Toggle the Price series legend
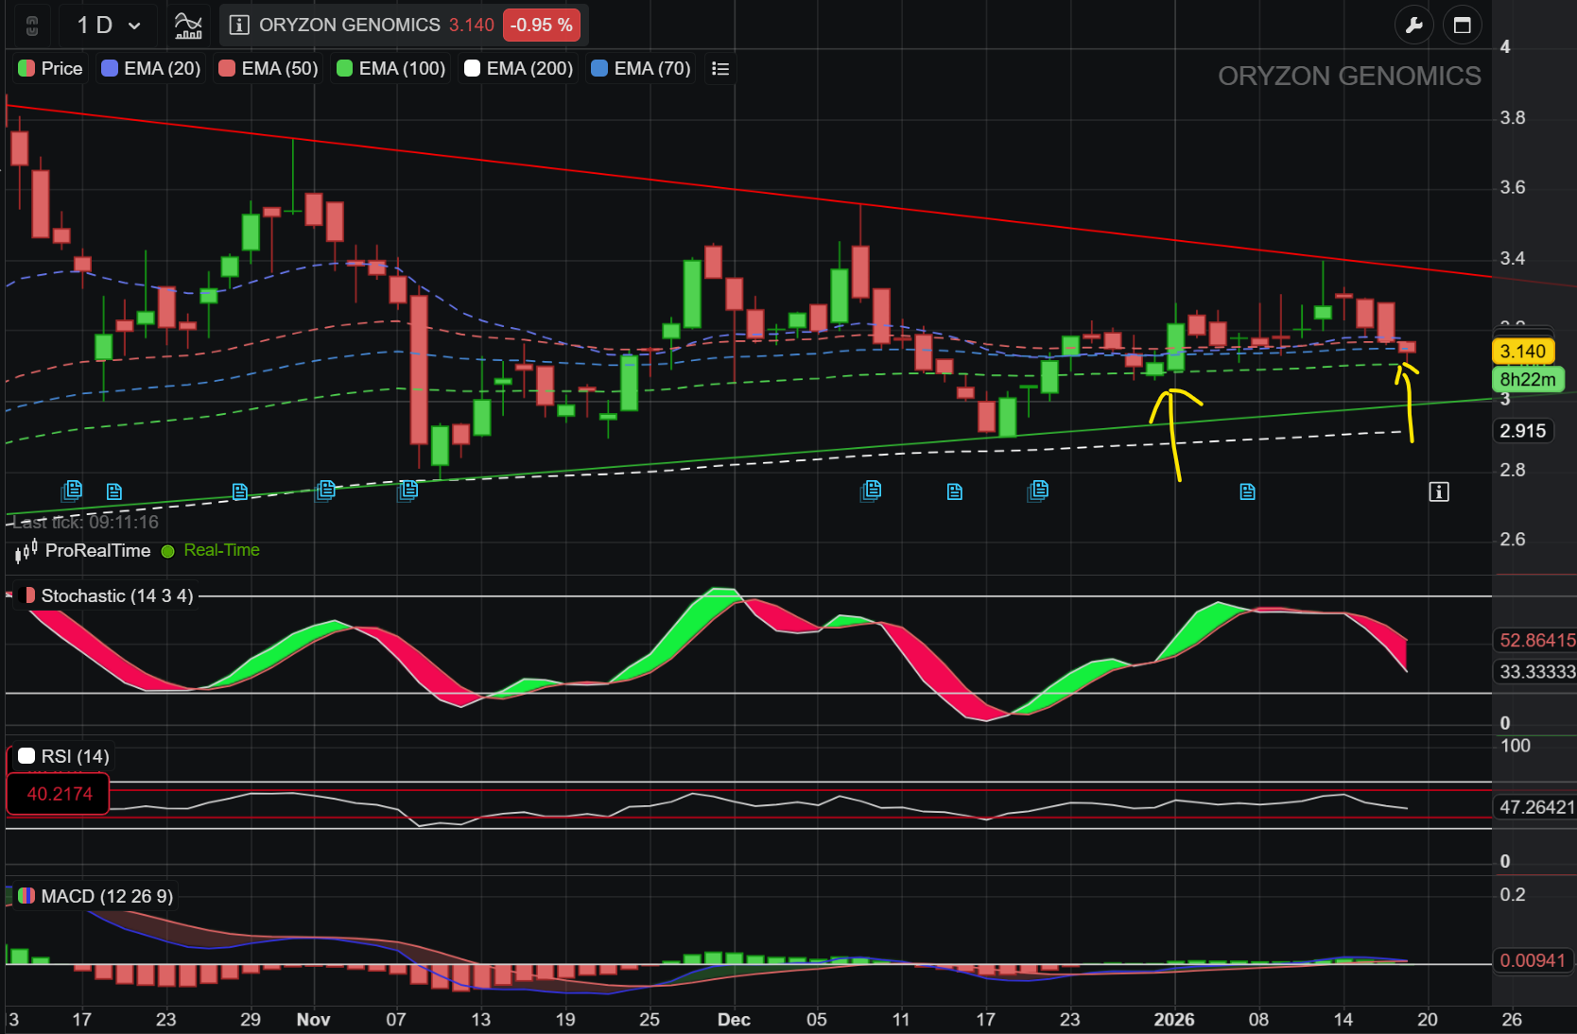Image resolution: width=1577 pixels, height=1034 pixels. (x=51, y=69)
